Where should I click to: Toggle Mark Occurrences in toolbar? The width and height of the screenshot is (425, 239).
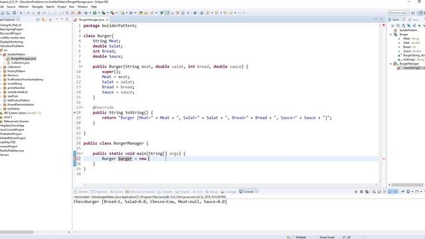pyautogui.click(x=167, y=13)
